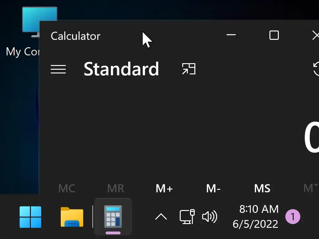Click the M- memory subtract button
Viewport: 319px width, 239px height.
213,188
